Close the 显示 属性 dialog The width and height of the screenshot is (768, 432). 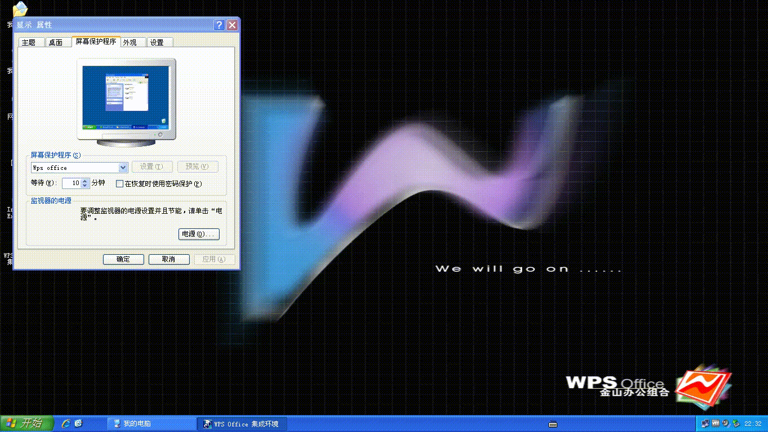click(x=232, y=25)
